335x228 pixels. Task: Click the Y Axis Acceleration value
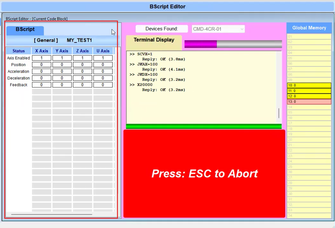point(62,71)
